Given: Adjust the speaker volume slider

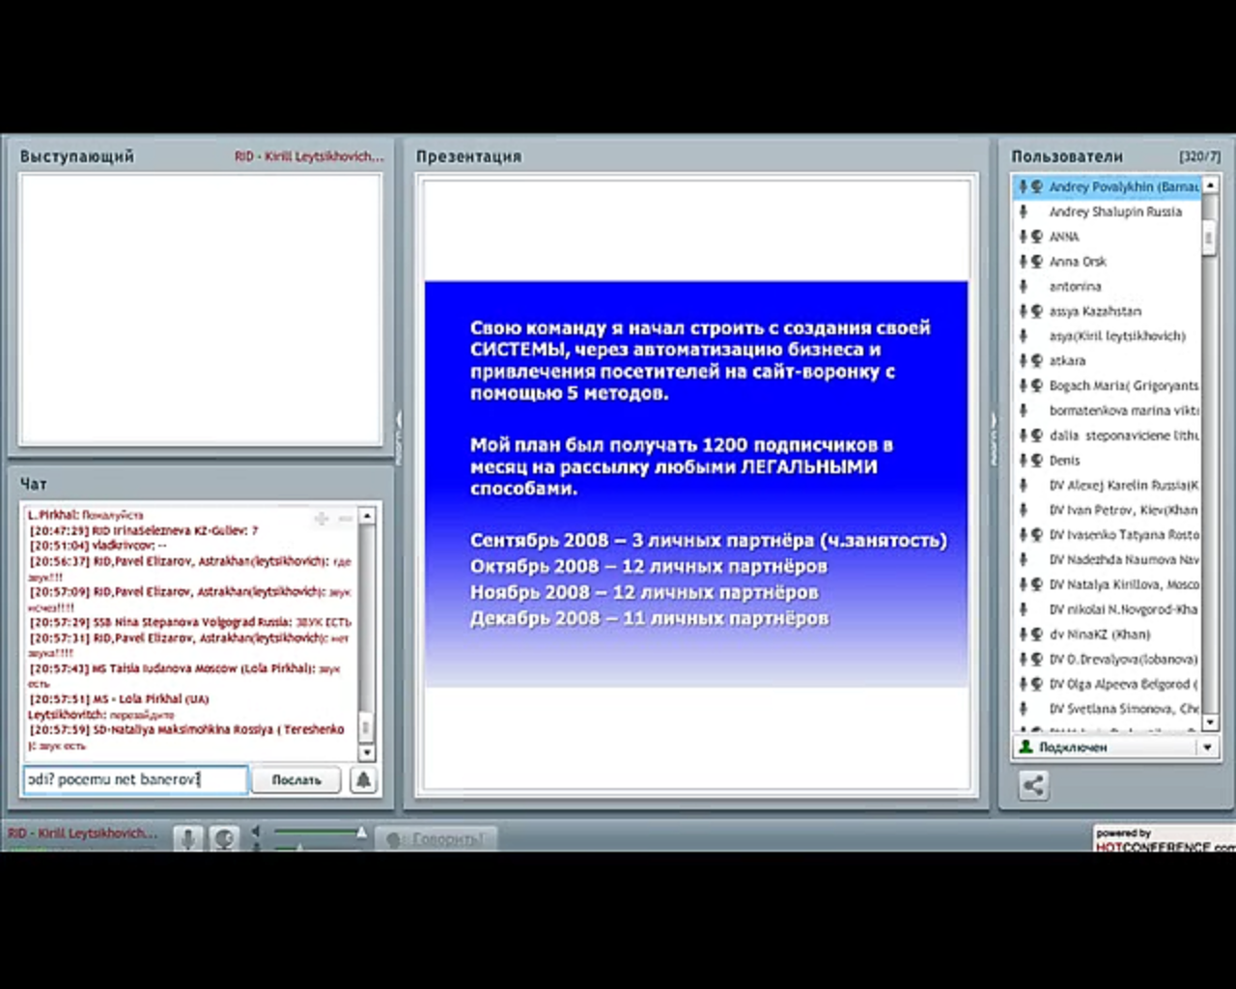Looking at the screenshot, I should click(318, 832).
